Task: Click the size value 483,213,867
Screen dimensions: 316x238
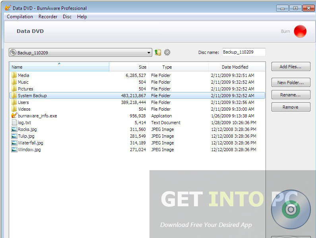Action: 134,96
